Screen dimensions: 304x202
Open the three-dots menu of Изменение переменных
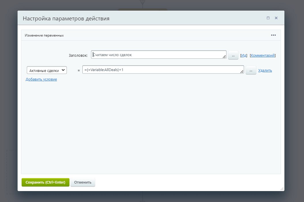point(273,35)
